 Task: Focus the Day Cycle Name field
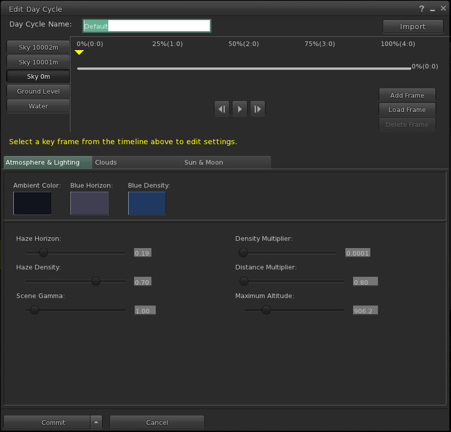[x=147, y=26]
